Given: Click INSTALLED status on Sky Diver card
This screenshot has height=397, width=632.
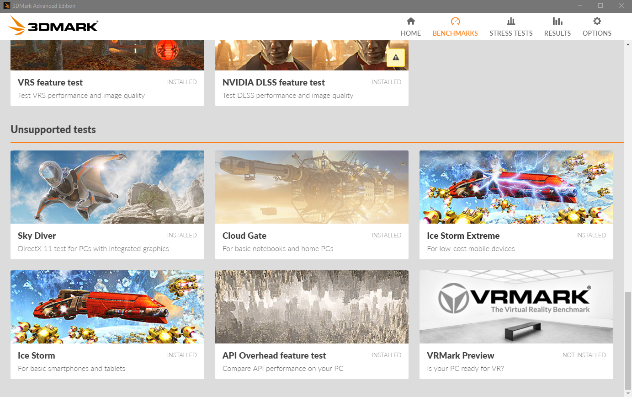Looking at the screenshot, I should pos(182,235).
